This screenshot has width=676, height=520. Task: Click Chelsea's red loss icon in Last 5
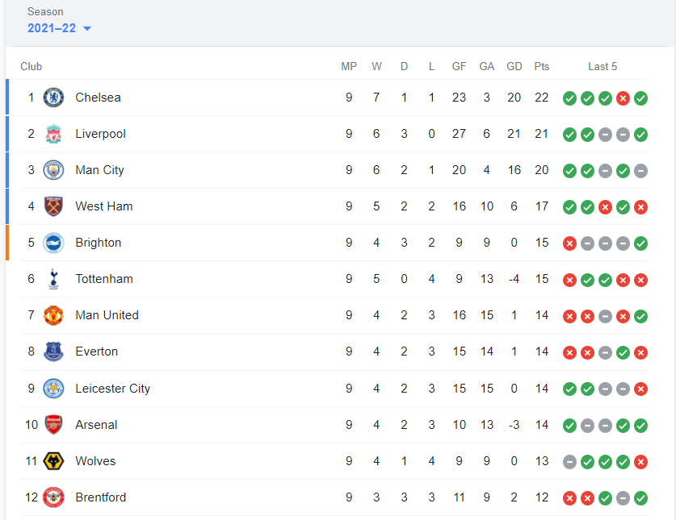[x=623, y=98]
